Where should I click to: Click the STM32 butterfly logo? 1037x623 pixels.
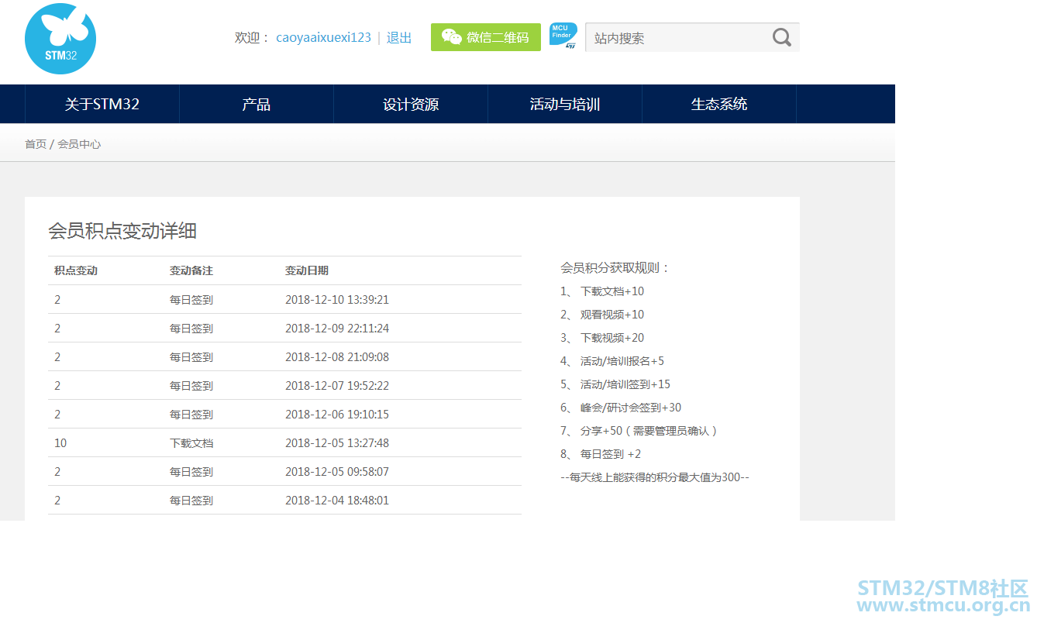(60, 39)
